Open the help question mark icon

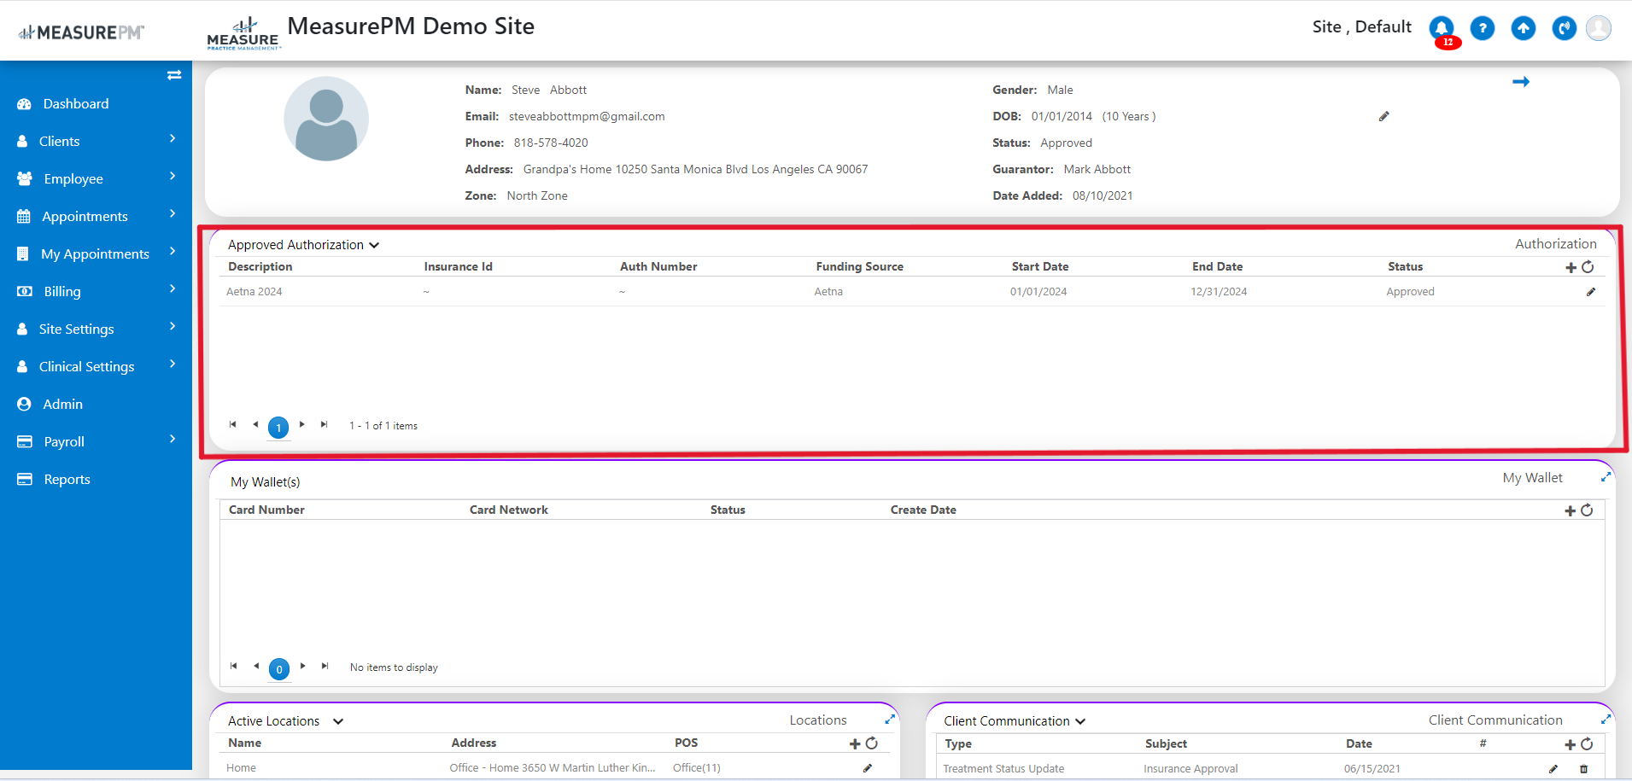click(x=1483, y=28)
